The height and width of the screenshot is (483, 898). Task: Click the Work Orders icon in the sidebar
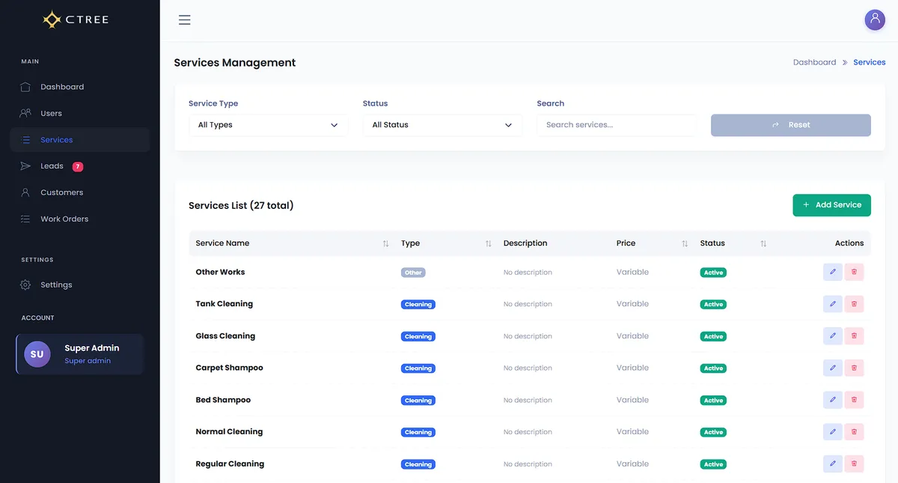pyautogui.click(x=23, y=218)
